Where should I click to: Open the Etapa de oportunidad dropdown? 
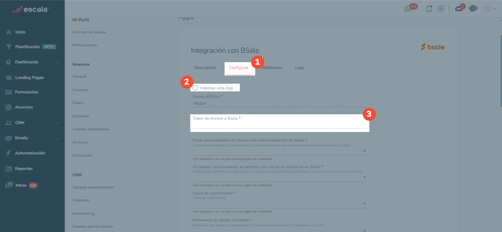[x=280, y=204]
